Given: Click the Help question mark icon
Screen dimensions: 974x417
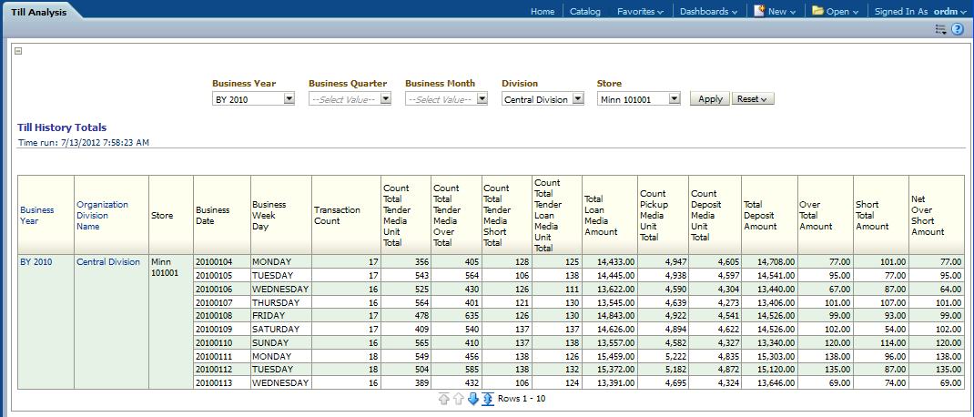Looking at the screenshot, I should click(958, 29).
